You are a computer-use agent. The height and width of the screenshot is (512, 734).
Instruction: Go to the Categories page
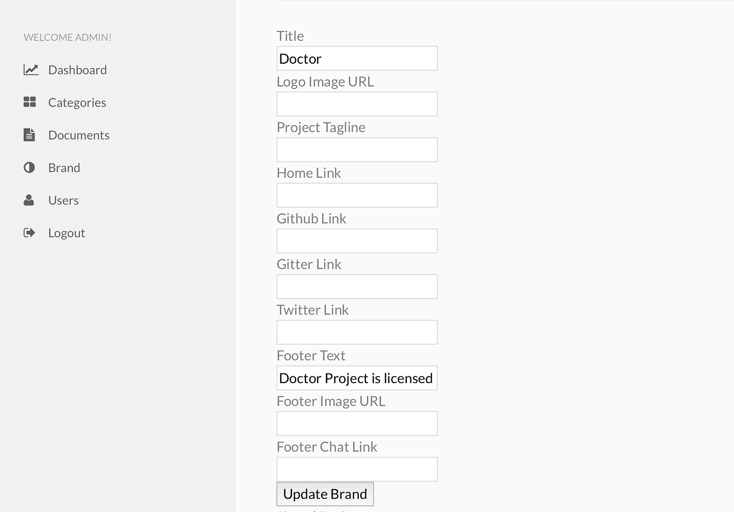tap(77, 102)
